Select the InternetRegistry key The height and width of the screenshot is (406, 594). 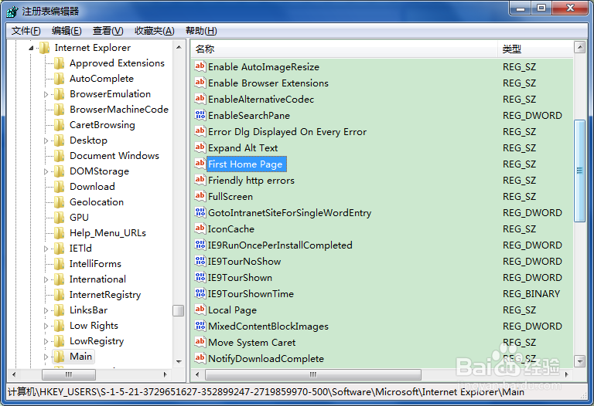[x=105, y=295]
